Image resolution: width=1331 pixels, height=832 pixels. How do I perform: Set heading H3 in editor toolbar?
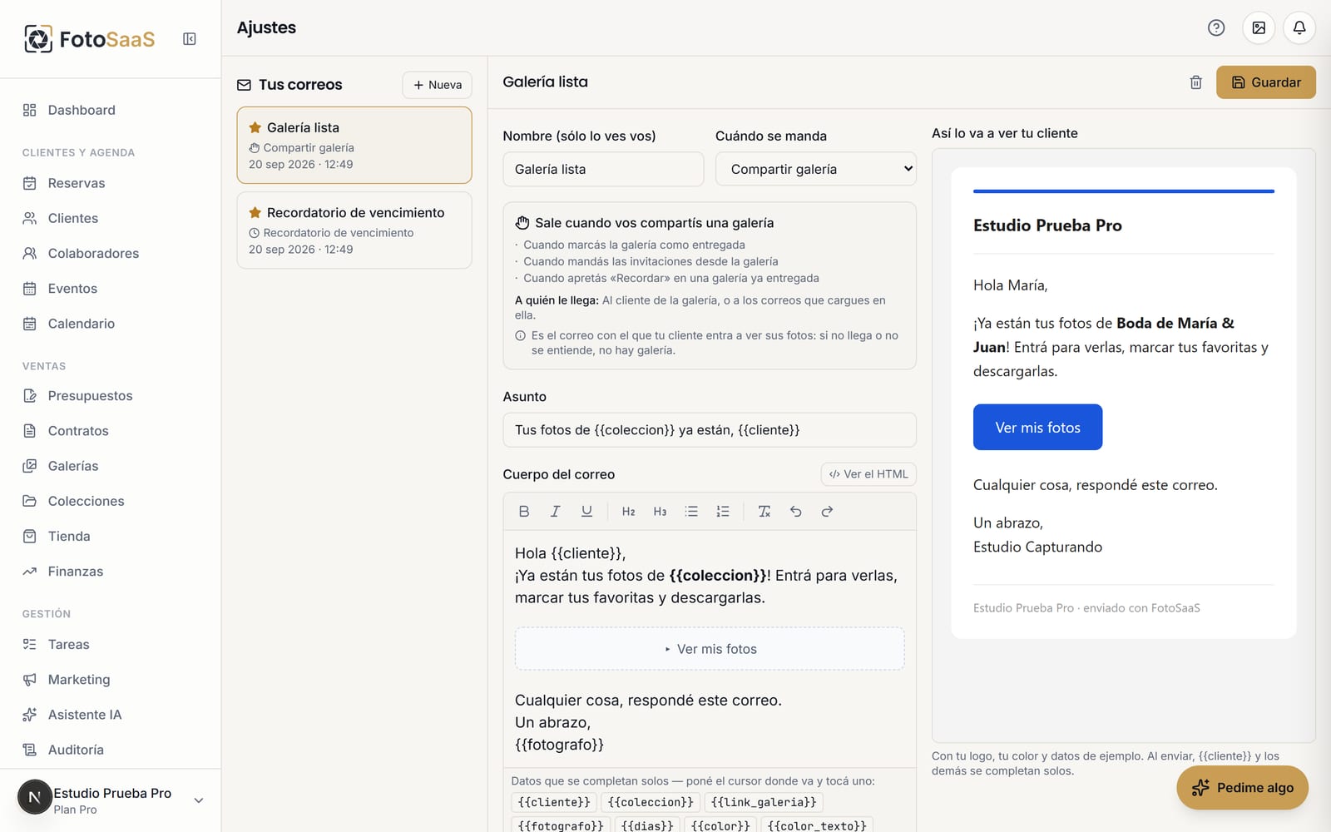pyautogui.click(x=660, y=512)
